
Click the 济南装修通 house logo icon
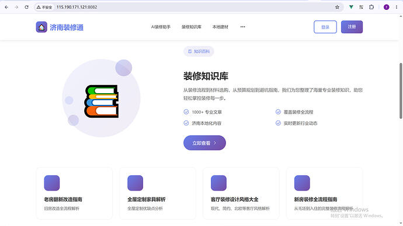(x=41, y=27)
